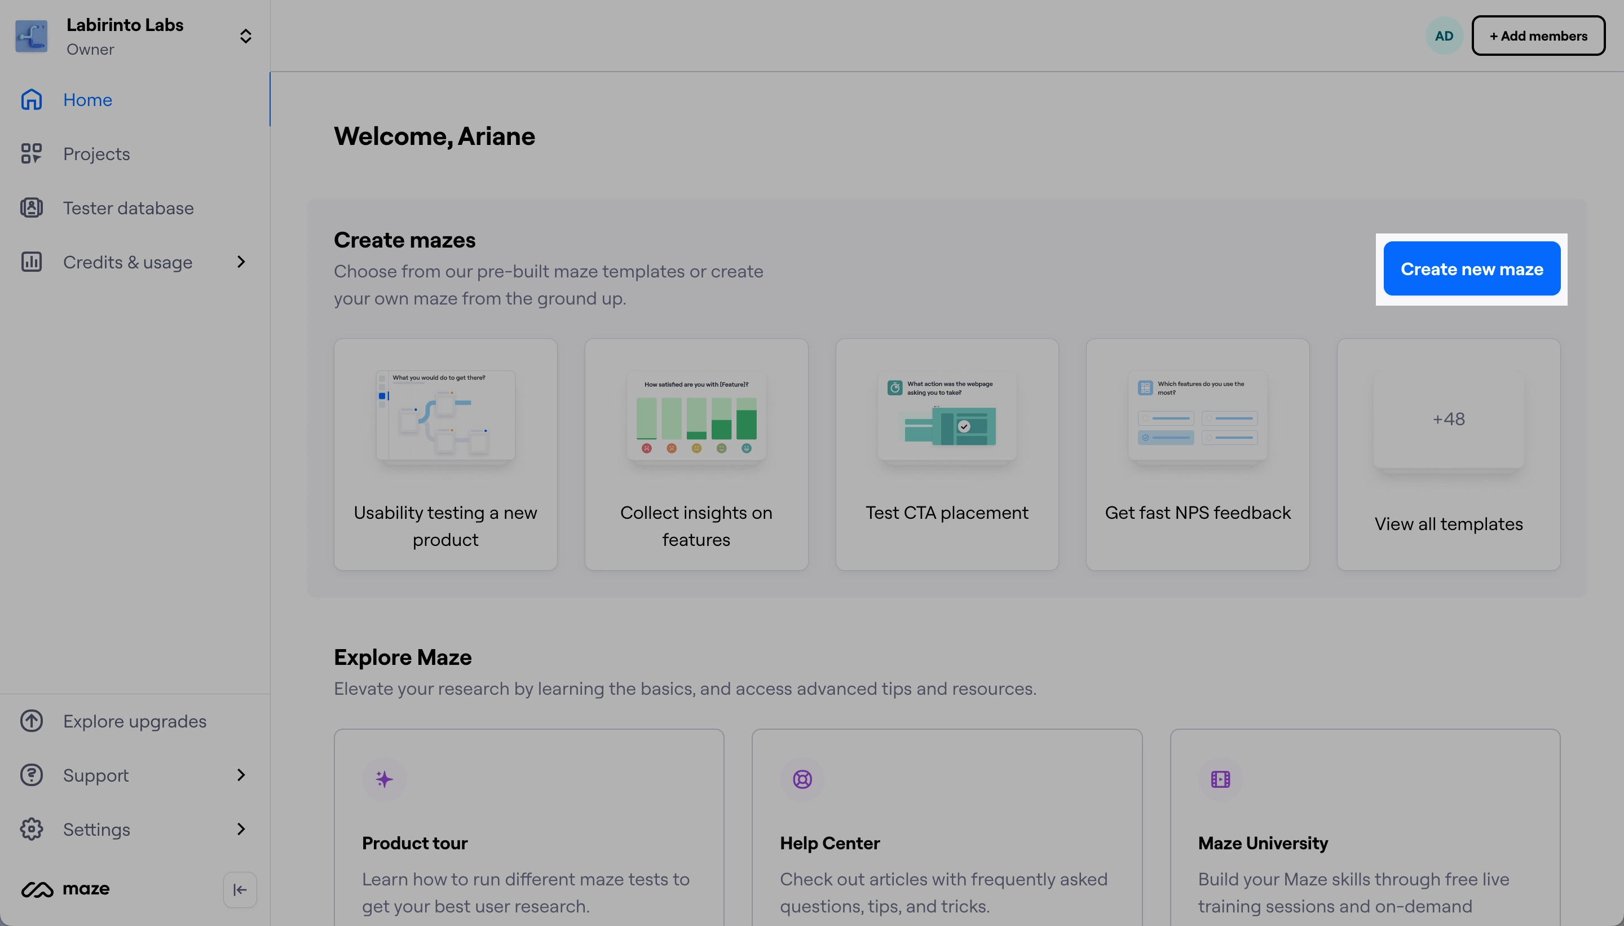Click the Help Center lifebuoy icon

pos(802,779)
